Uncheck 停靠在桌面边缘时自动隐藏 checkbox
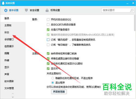136x99 pixels. pos(48,59)
